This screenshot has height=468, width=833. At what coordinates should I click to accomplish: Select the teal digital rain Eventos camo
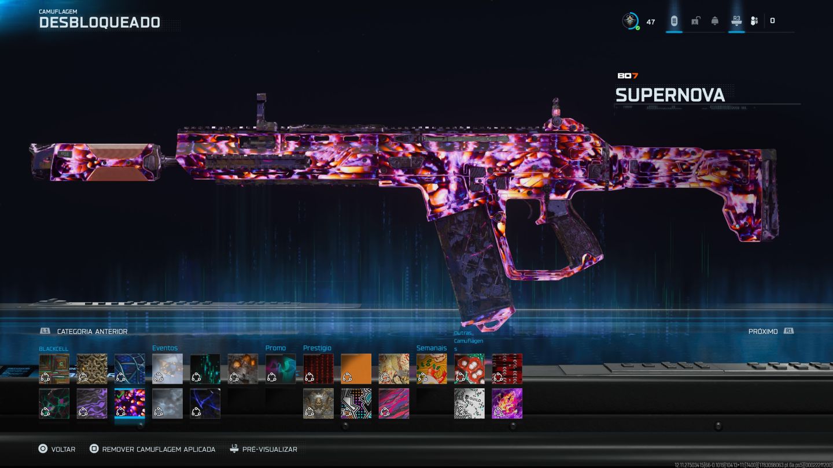pos(205,369)
